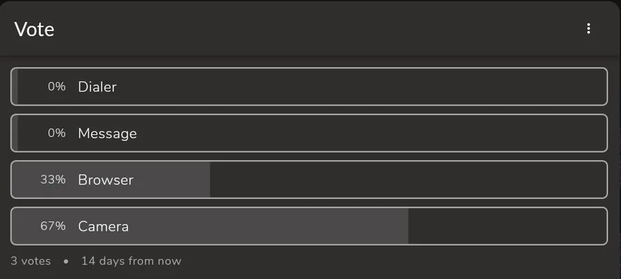Click the 33% result percentage
621x279 pixels.
coord(53,180)
